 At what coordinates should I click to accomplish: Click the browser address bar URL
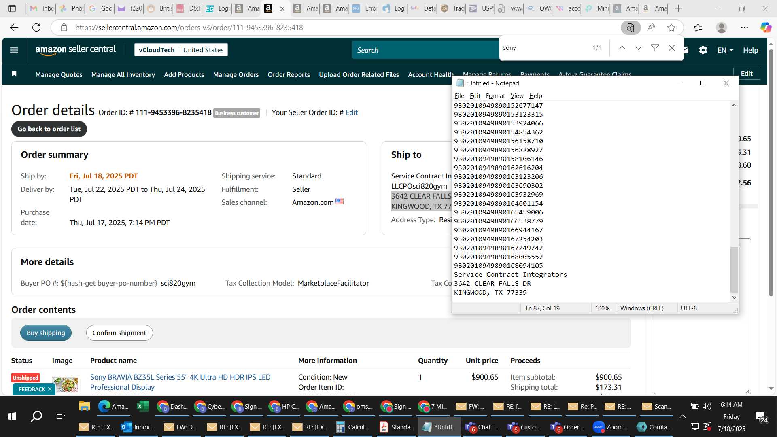[x=189, y=28]
